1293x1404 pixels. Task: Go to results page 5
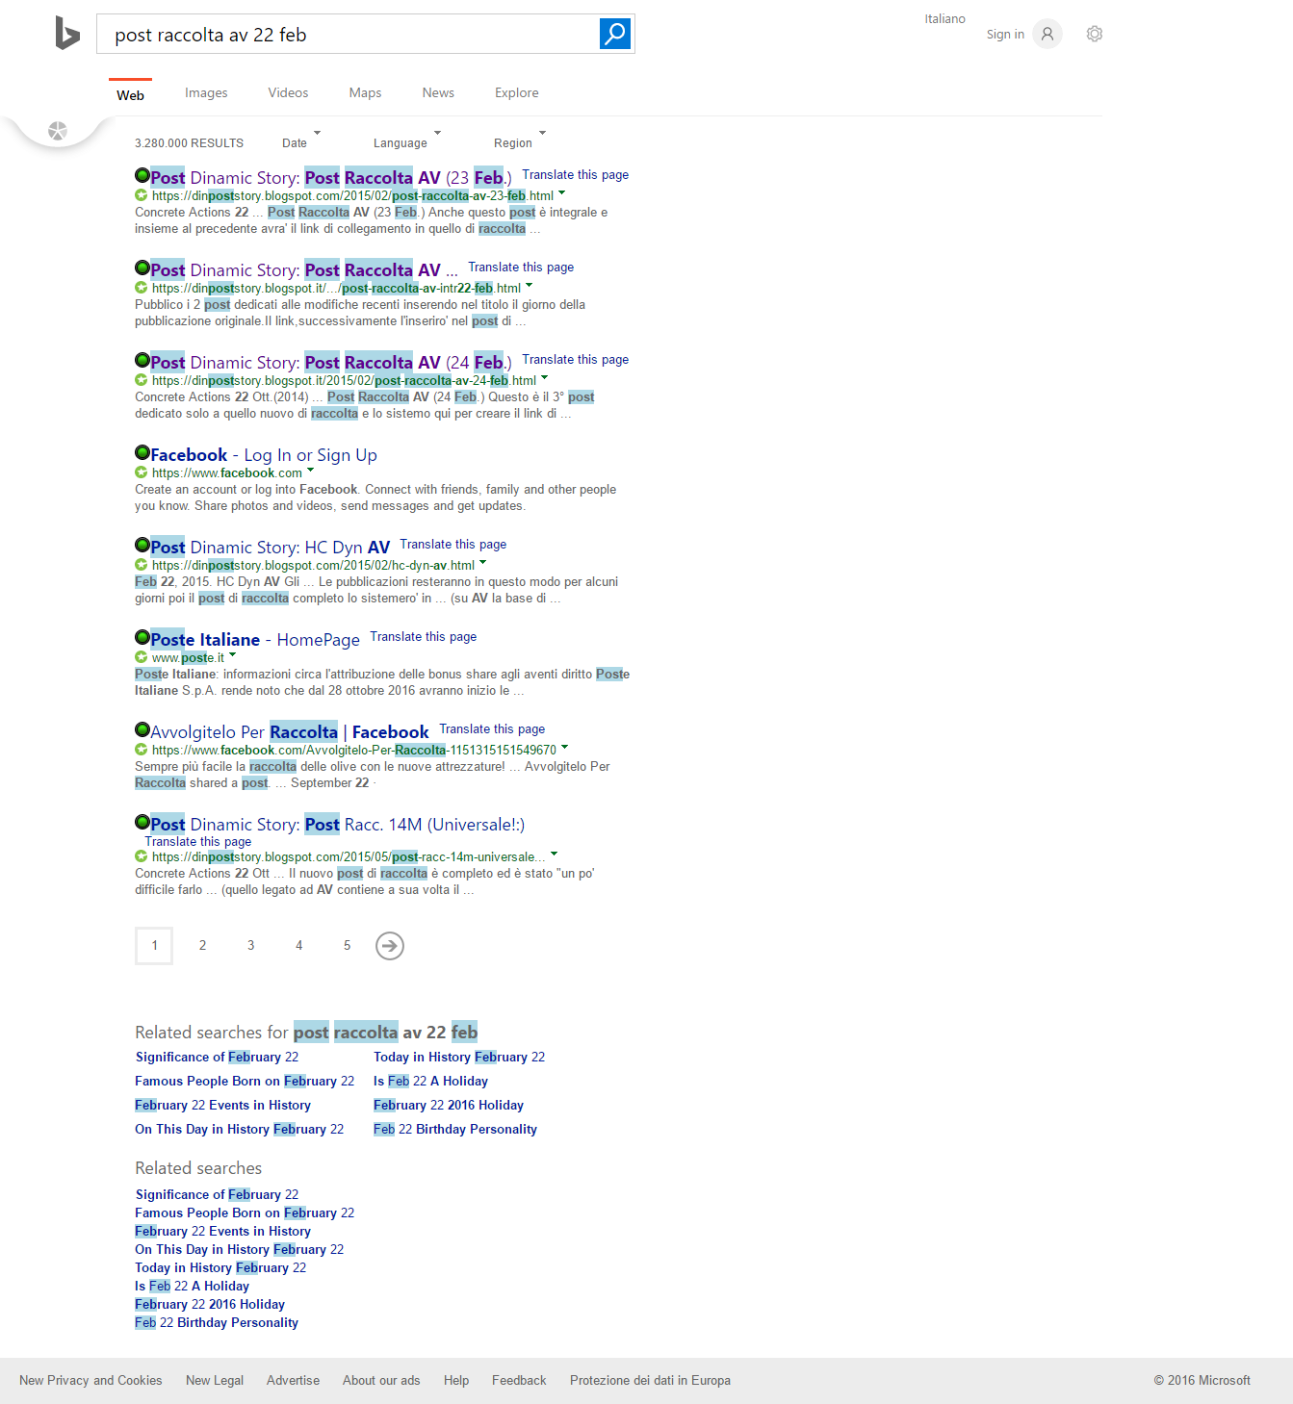347,945
